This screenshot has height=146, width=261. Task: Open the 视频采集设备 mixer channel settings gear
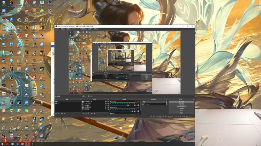tap(138, 111)
